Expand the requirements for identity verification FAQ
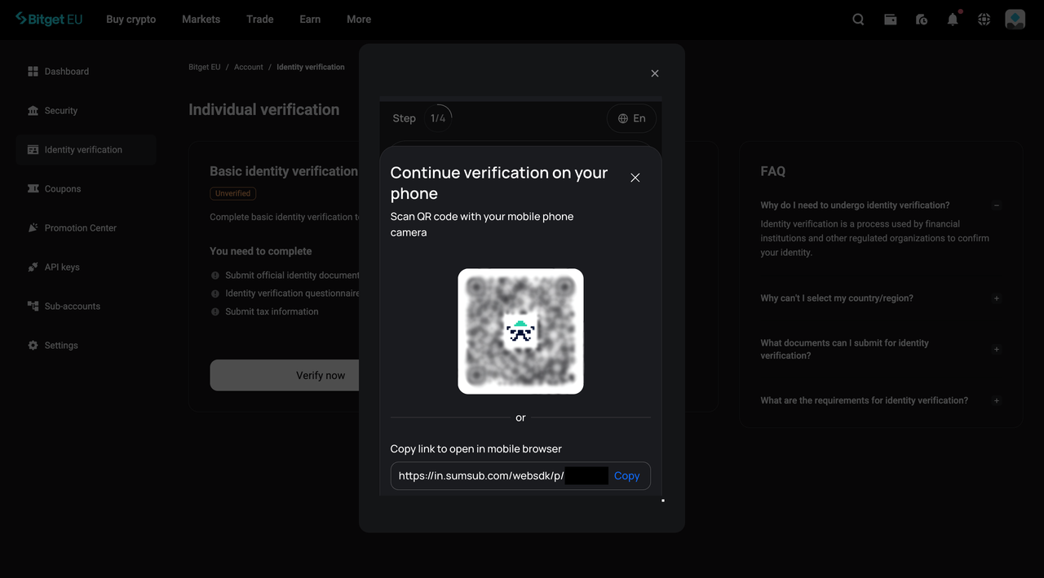 997,401
